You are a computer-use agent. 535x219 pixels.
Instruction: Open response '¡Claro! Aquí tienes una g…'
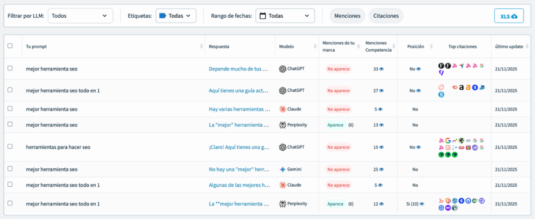pyautogui.click(x=239, y=147)
